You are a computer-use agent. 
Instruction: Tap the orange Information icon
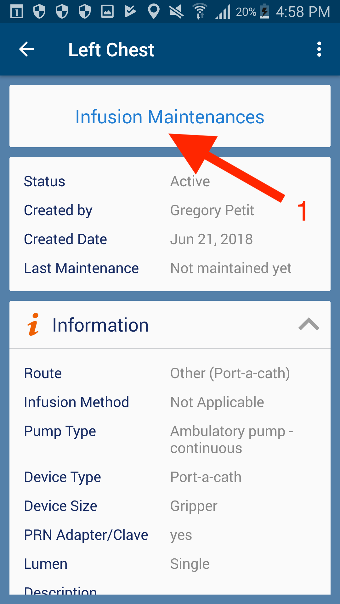pos(33,325)
